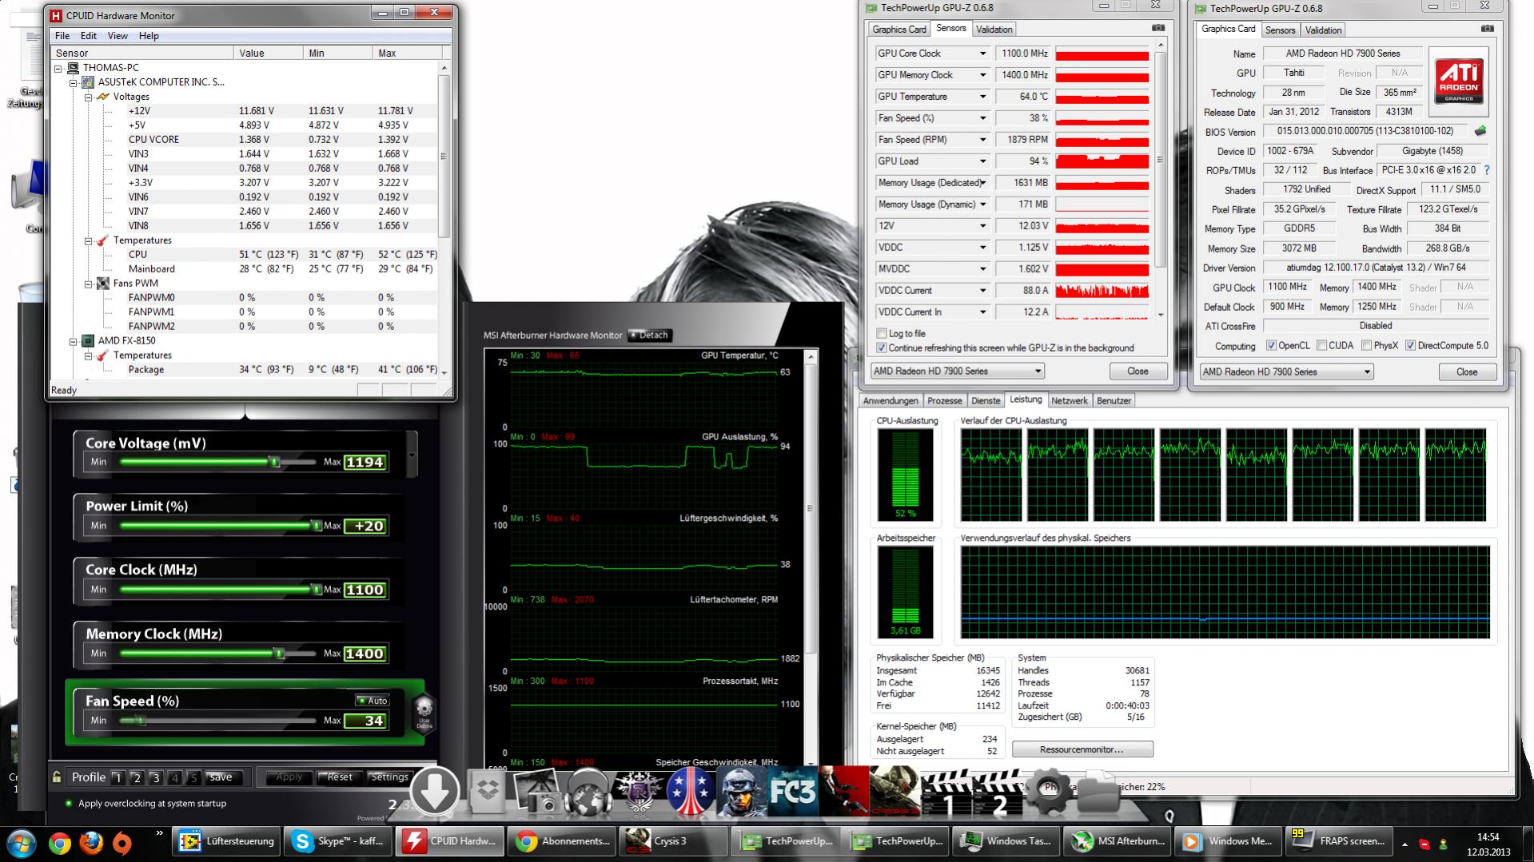
Task: Open the gear settings dock icon
Action: click(1048, 791)
